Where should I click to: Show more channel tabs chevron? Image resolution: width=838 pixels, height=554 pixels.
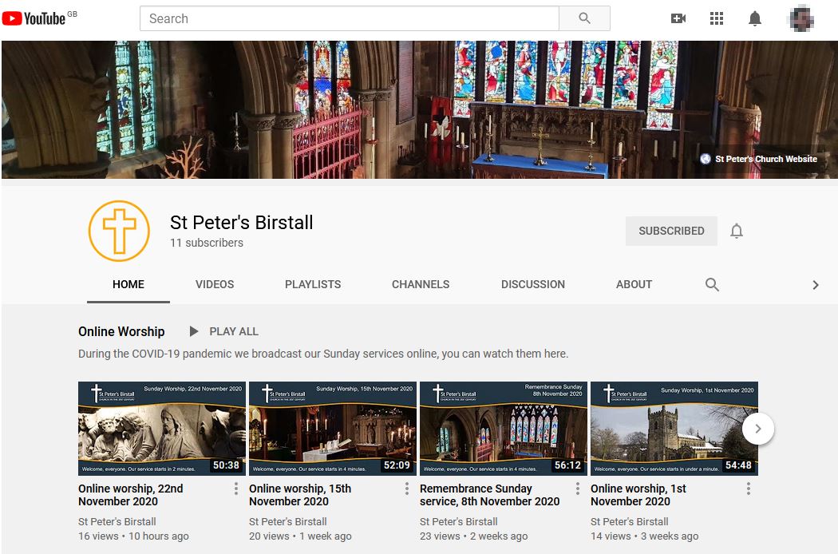coord(816,285)
